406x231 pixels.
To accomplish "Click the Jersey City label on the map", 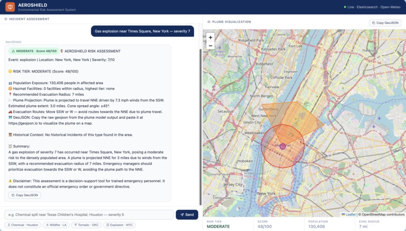I will pyautogui.click(x=233, y=184).
